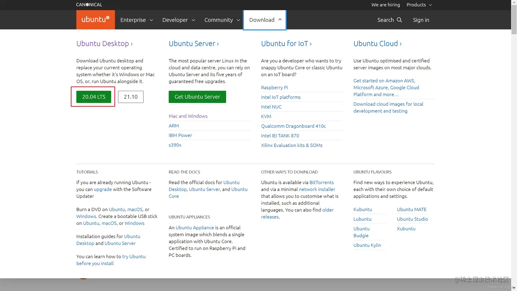Click the scrollbar up arrow

point(514,3)
